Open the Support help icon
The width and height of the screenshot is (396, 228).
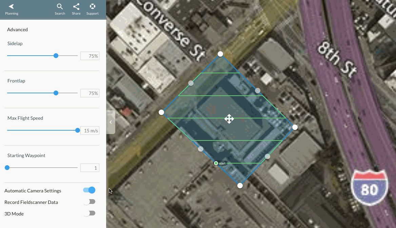(93, 9)
